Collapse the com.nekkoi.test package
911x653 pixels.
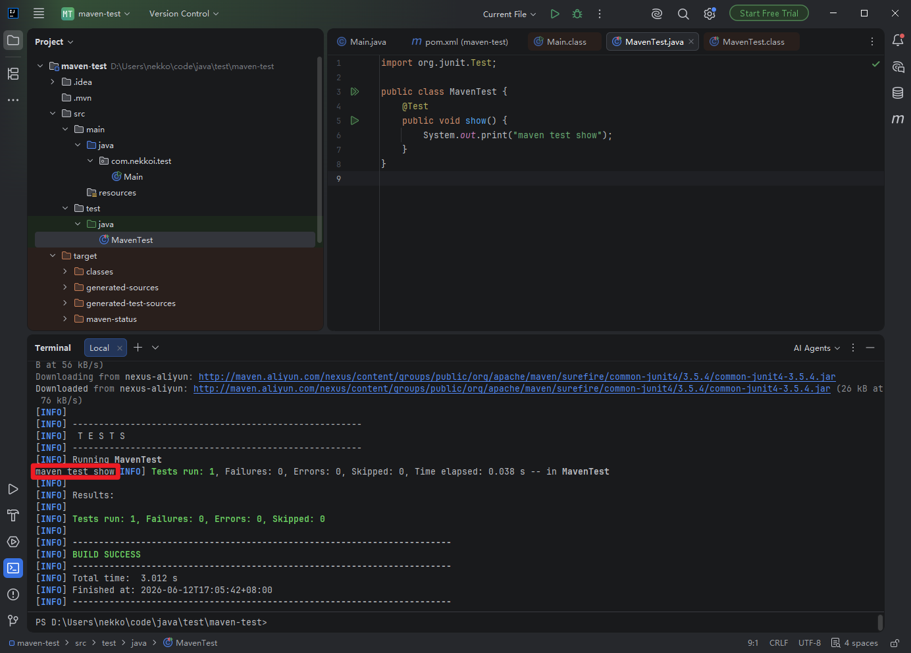[90, 161]
